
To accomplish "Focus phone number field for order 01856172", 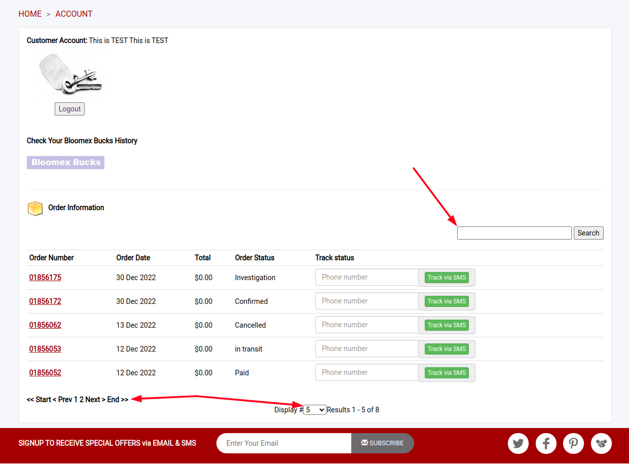I will click(367, 301).
